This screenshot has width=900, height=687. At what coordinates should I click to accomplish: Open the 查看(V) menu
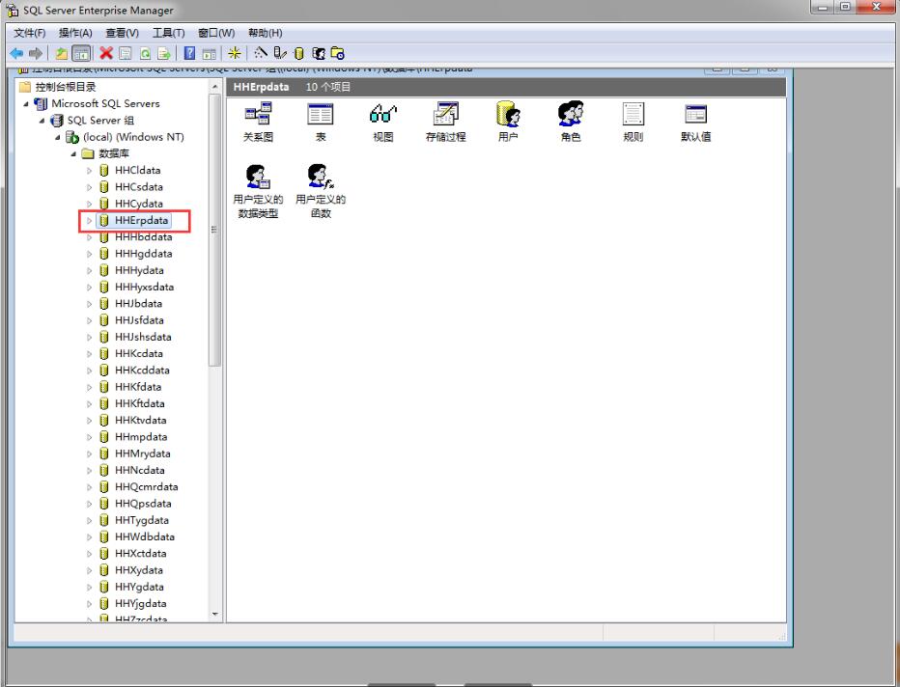pyautogui.click(x=123, y=33)
